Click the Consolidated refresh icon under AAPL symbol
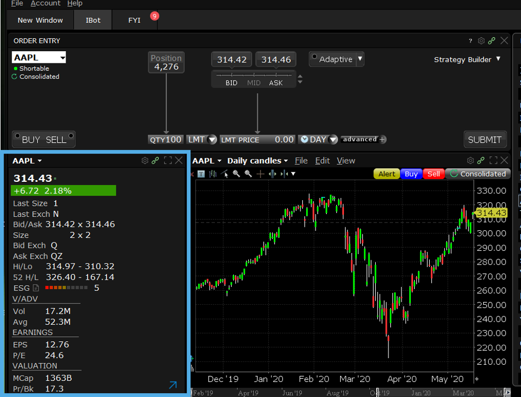521x397 pixels. (x=14, y=77)
